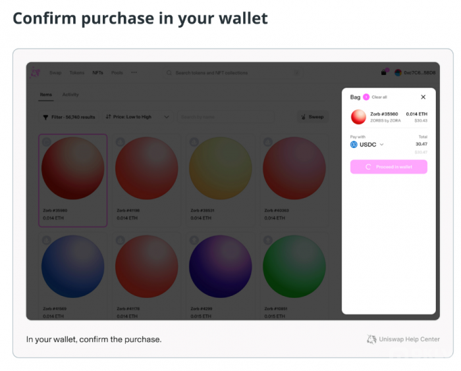Image resolution: width=461 pixels, height=371 pixels.
Task: Open the USDC pay-with token dropdown
Action: point(367,145)
